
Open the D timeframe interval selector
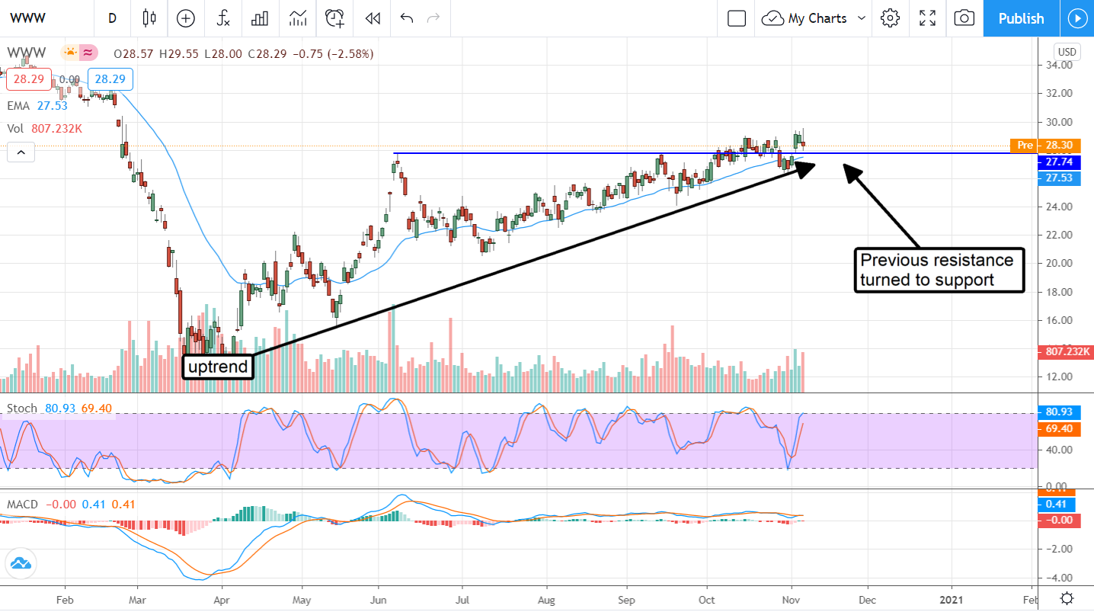[x=113, y=18]
